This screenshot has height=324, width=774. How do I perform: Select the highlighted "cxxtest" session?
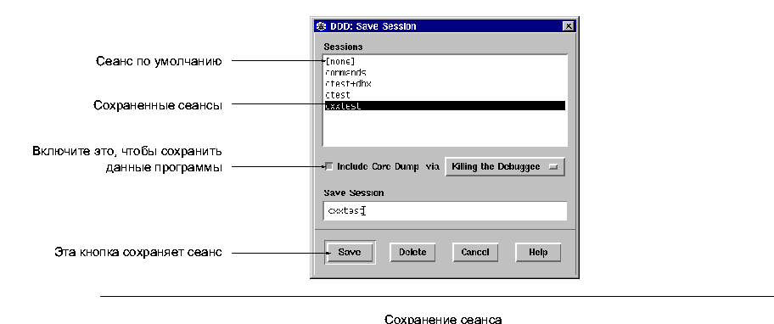[444, 105]
